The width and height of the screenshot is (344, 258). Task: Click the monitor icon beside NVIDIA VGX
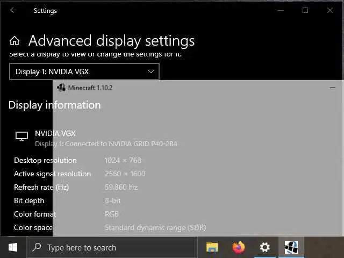(x=21, y=136)
